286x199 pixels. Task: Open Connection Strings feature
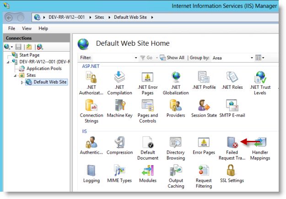click(92, 111)
